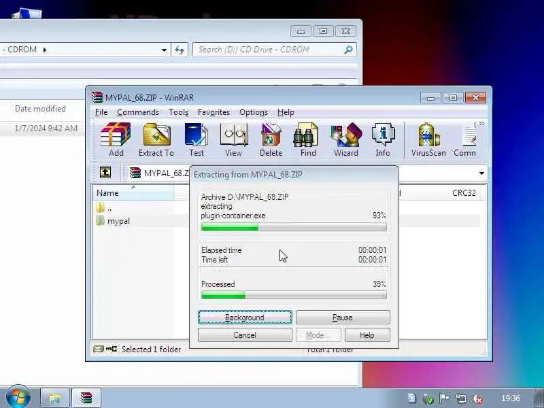The width and height of the screenshot is (544, 408).
Task: Open the Wizard toolbar icon
Action: 346,139
